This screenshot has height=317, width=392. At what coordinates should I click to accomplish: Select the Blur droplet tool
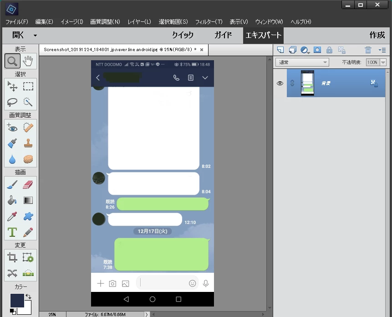click(12, 159)
